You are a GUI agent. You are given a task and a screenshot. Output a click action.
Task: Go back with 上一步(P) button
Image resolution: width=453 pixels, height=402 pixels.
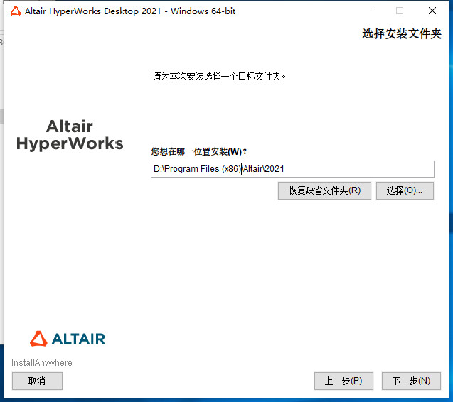(x=343, y=381)
